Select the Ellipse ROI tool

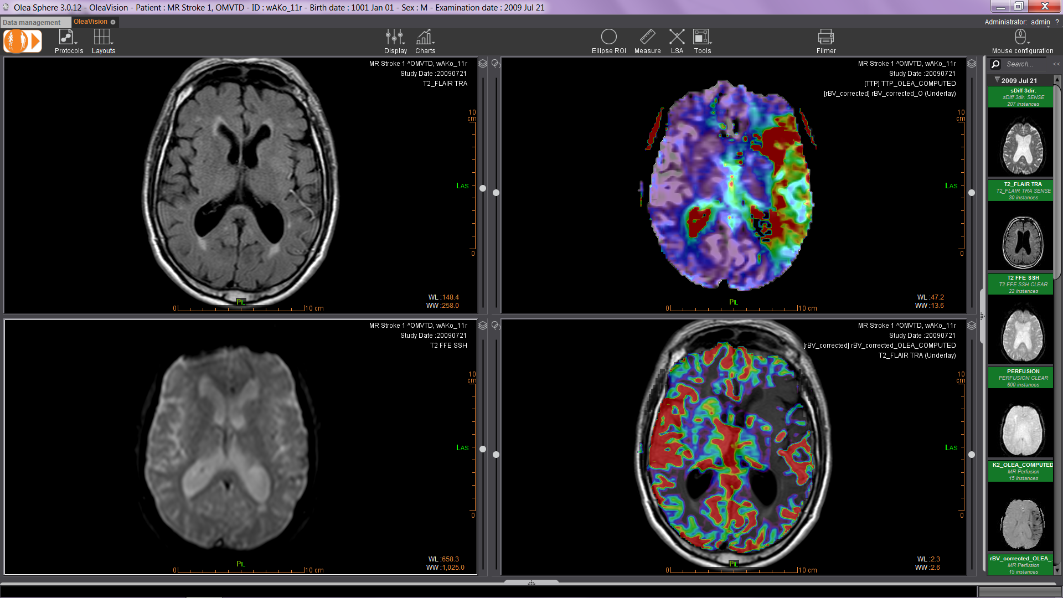pos(608,37)
